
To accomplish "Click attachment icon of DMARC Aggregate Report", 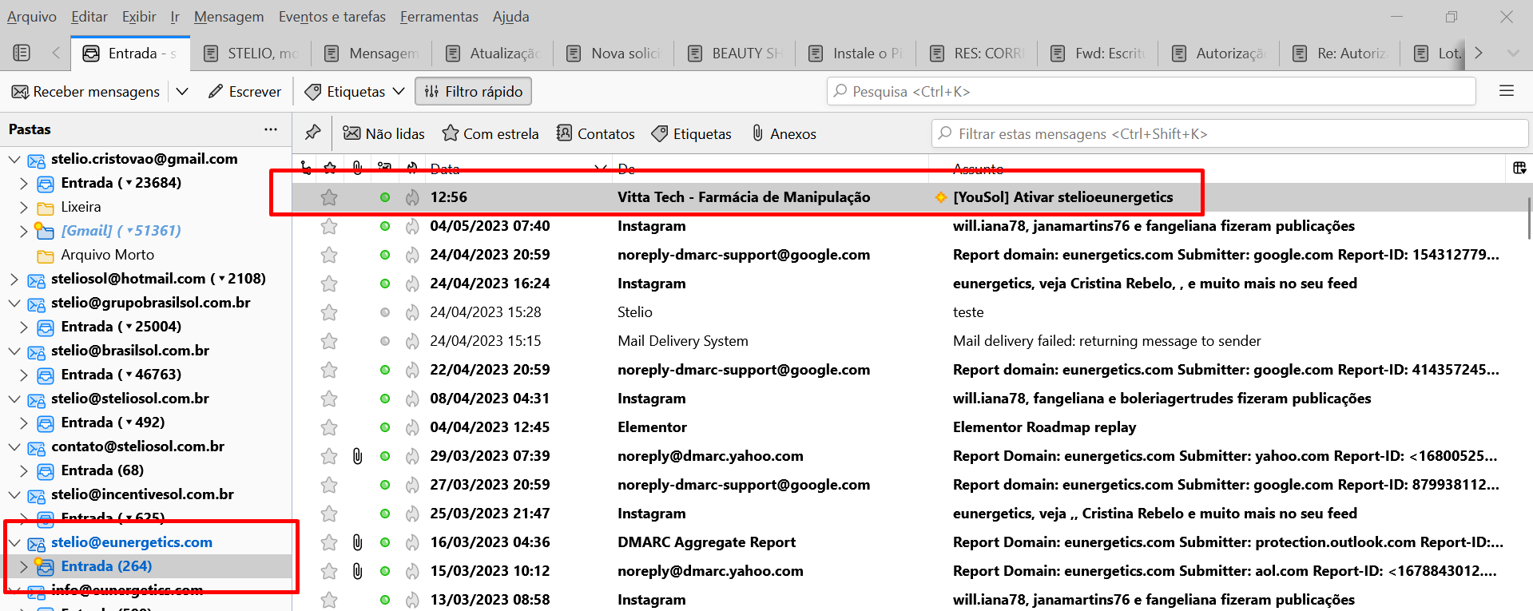I will click(357, 542).
